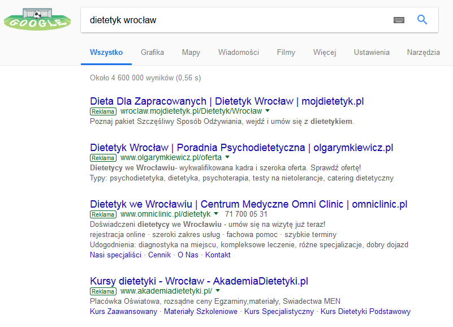
Task: Click the 'Udogodnienia: diagnostyka na miejscu' line
Action: [x=249, y=244]
